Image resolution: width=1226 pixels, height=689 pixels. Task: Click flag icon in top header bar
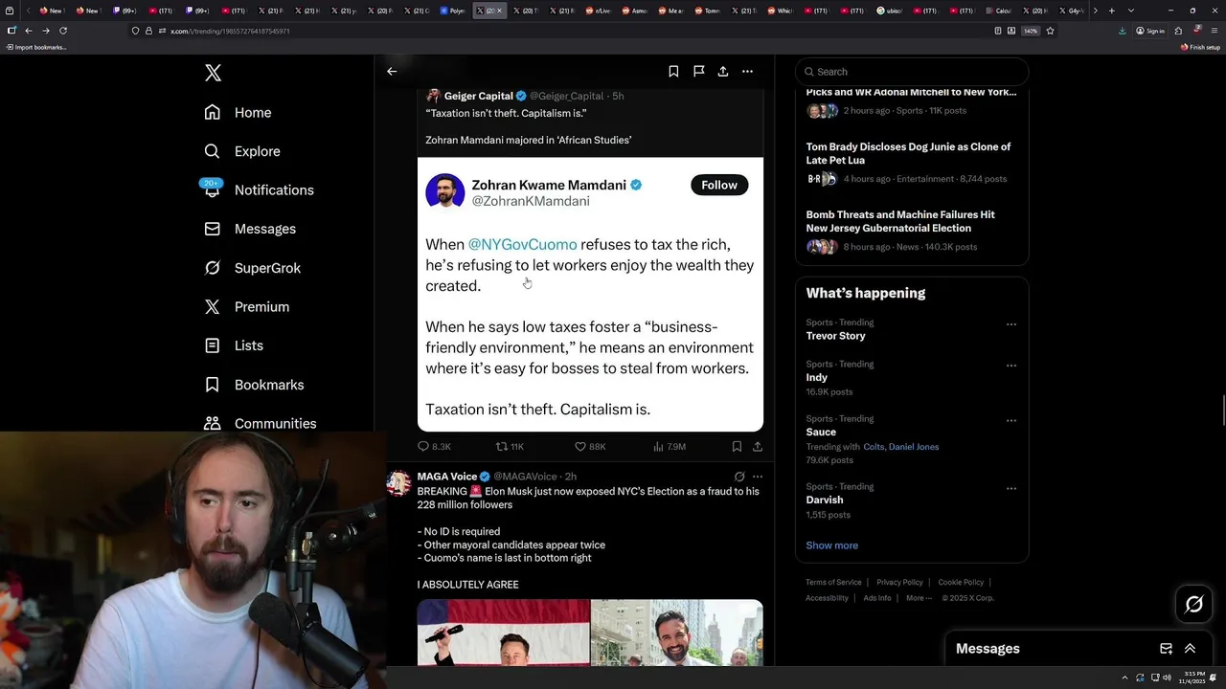coord(699,71)
